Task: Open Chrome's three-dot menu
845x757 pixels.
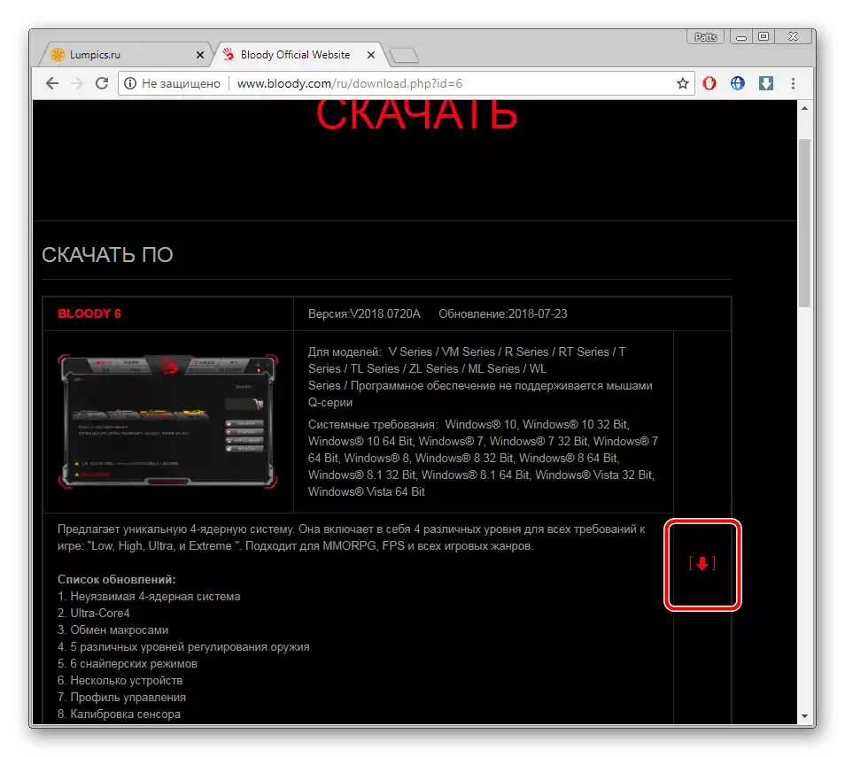Action: [793, 83]
